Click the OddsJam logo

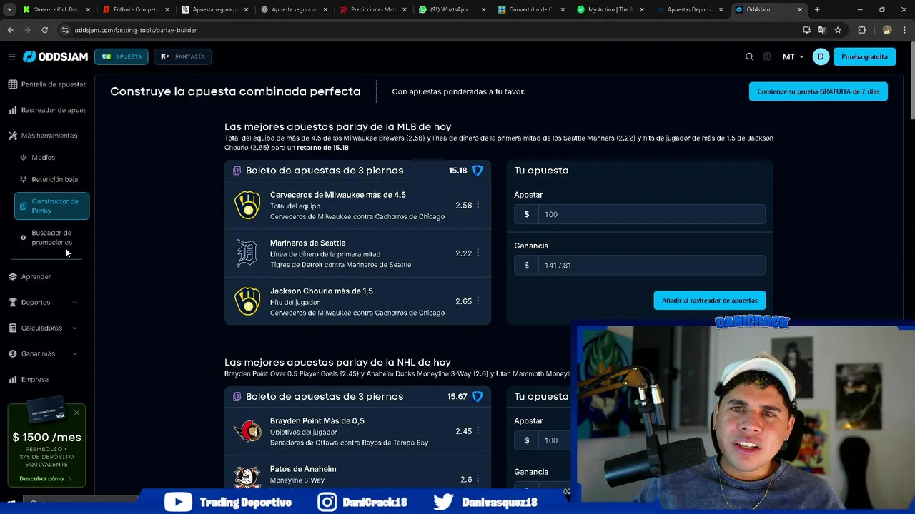pyautogui.click(x=54, y=56)
